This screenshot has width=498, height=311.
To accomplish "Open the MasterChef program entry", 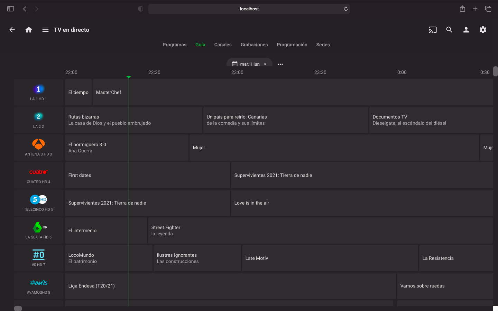I will (x=109, y=92).
